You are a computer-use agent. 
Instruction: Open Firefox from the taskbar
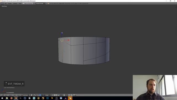[11, 98]
